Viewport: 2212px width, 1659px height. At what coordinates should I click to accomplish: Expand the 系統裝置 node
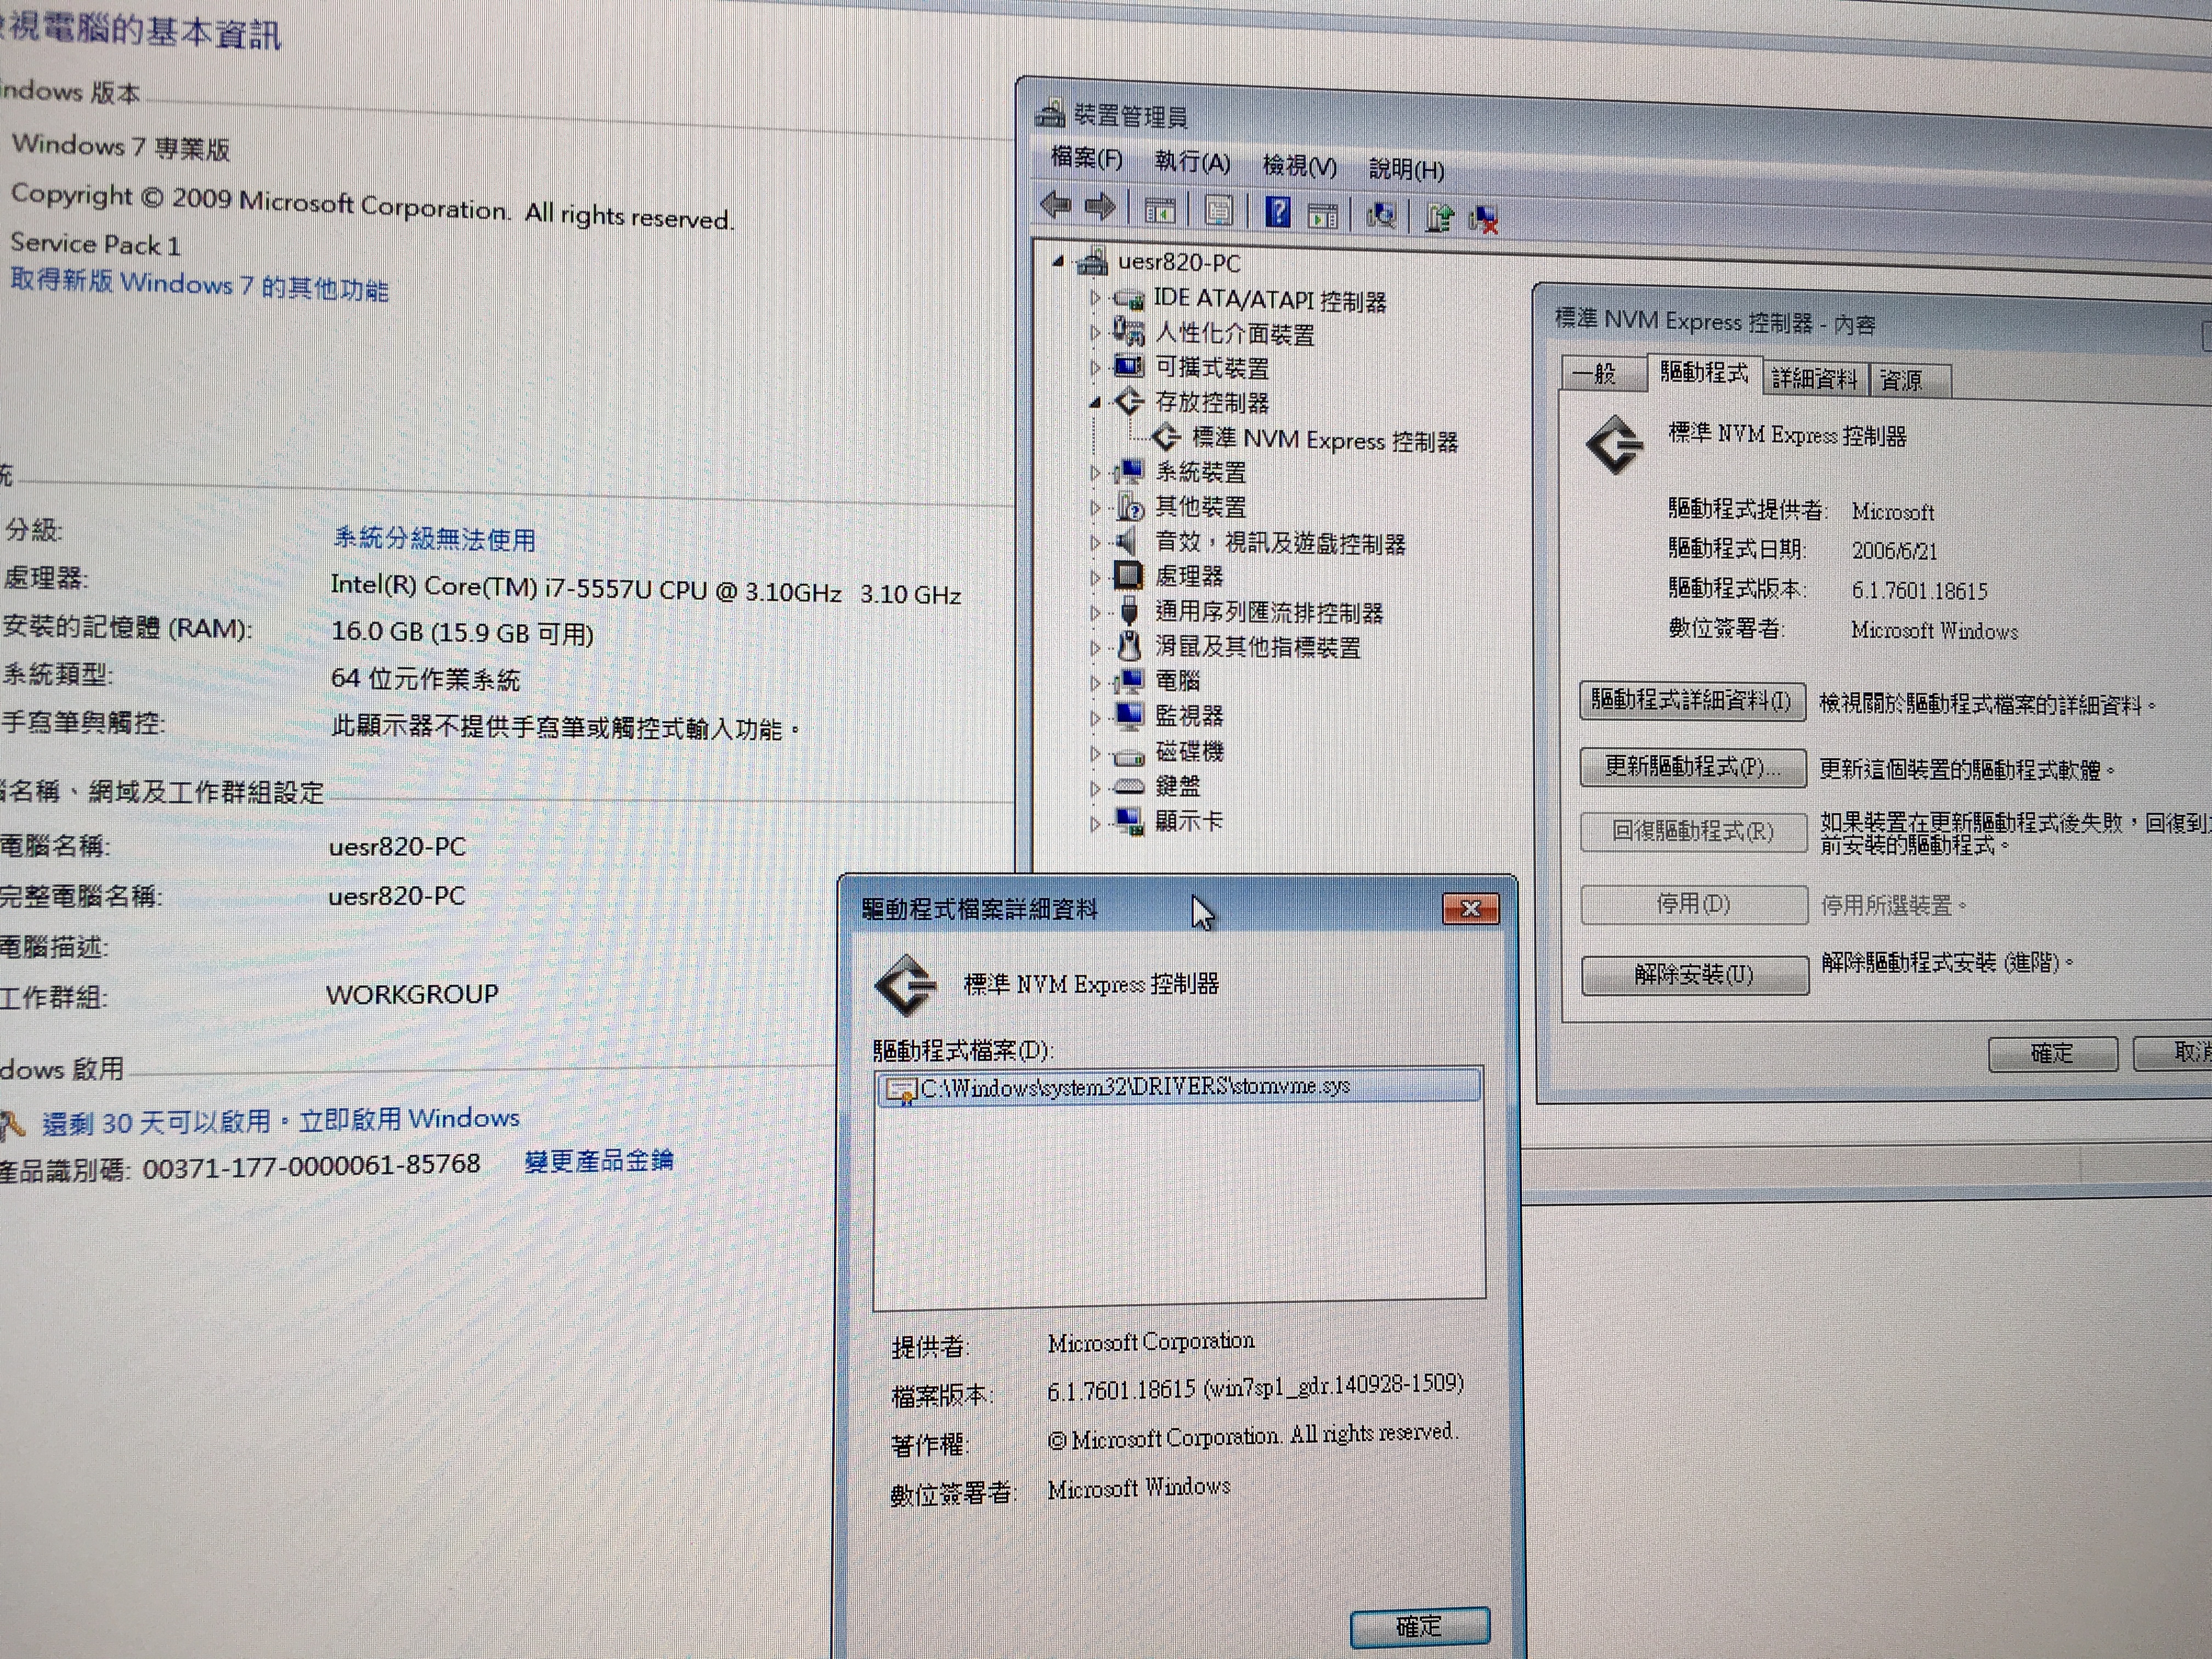[x=1095, y=472]
